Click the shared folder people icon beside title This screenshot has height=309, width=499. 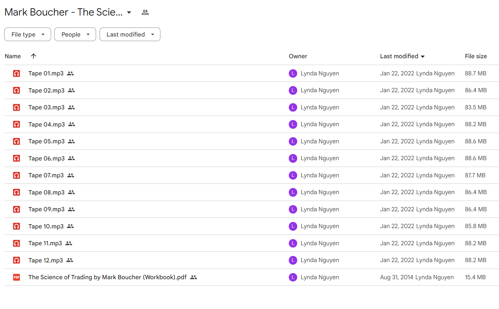pos(145,12)
